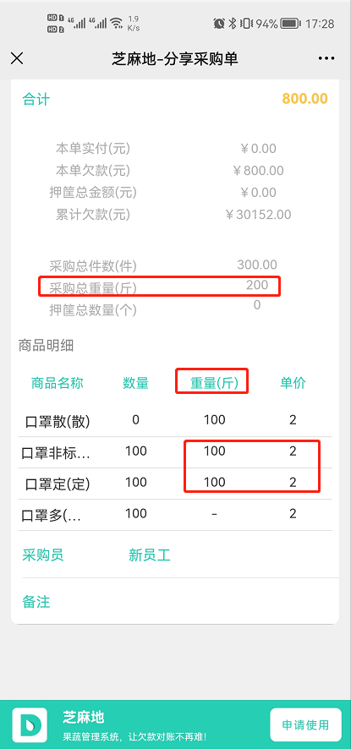The image size is (351, 749).
Task: Tap the Wi-Fi status icon
Action: point(116,23)
